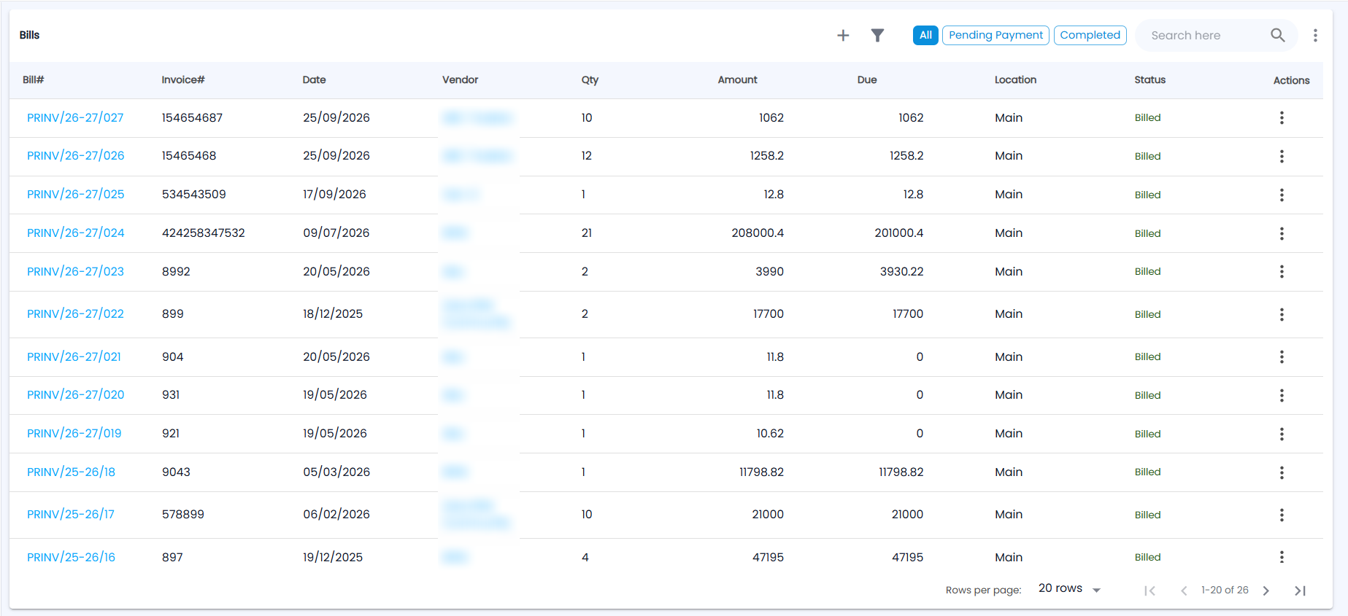Click the plus icon to add a bill
This screenshot has height=616, width=1348.
(843, 35)
